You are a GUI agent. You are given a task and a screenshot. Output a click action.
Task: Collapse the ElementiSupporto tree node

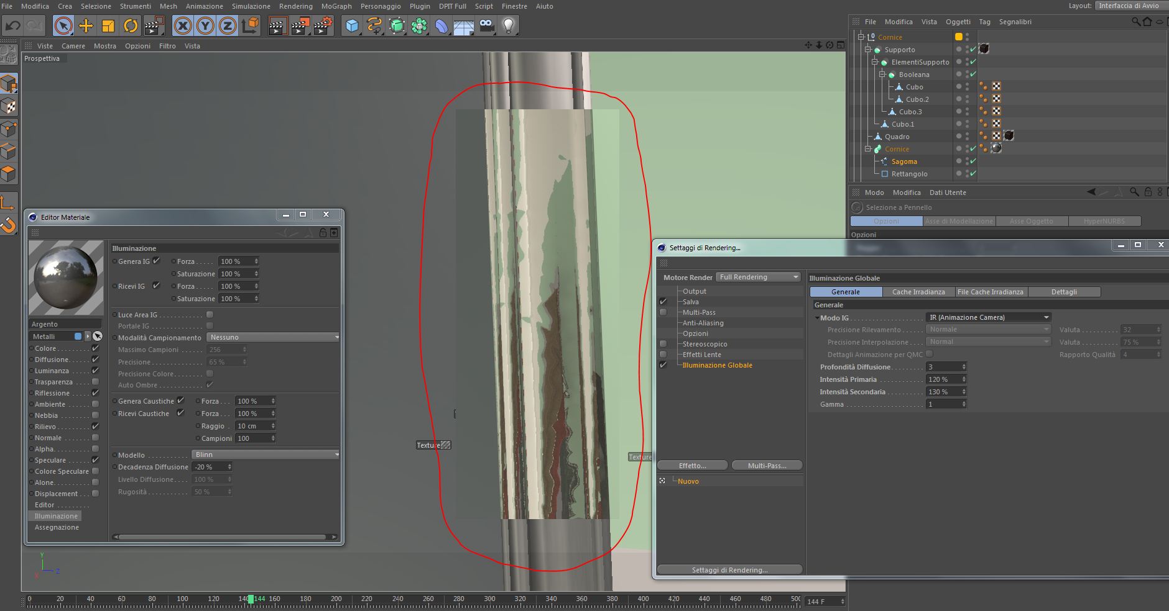click(875, 62)
